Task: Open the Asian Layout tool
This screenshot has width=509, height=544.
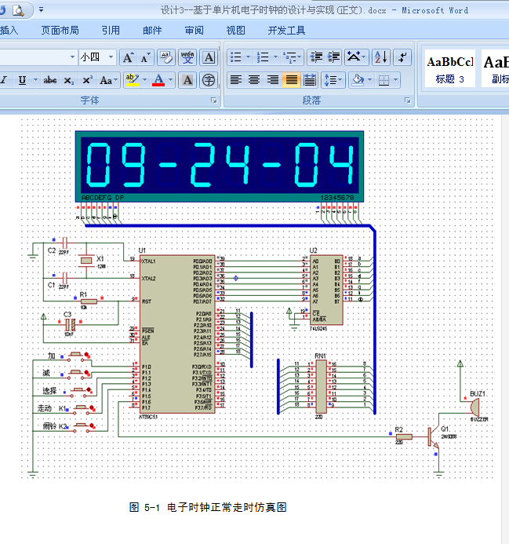Action: (x=356, y=57)
